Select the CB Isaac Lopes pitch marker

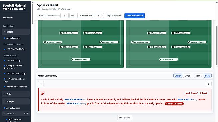[181, 47]
